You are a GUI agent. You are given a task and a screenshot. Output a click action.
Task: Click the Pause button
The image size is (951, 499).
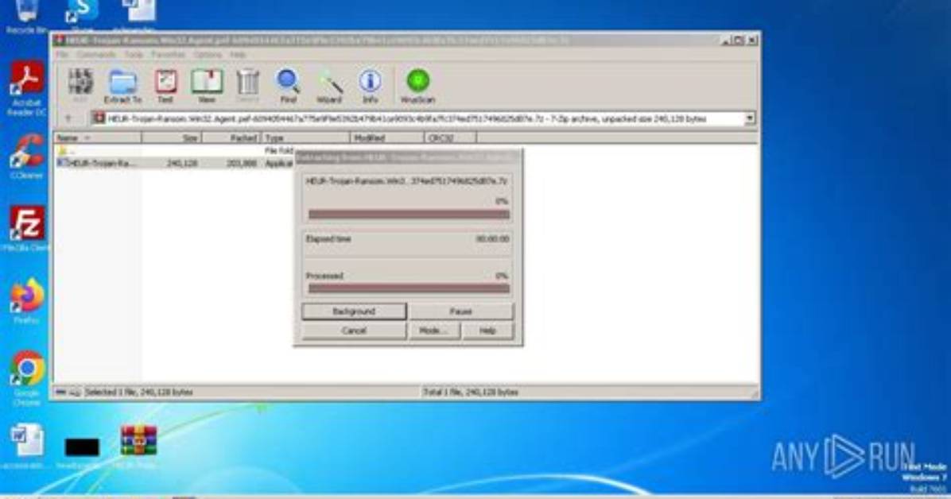(x=461, y=311)
